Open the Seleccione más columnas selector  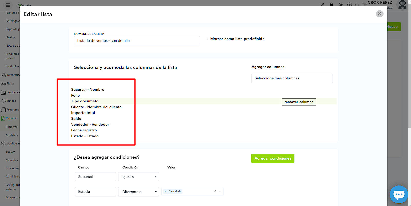click(292, 78)
